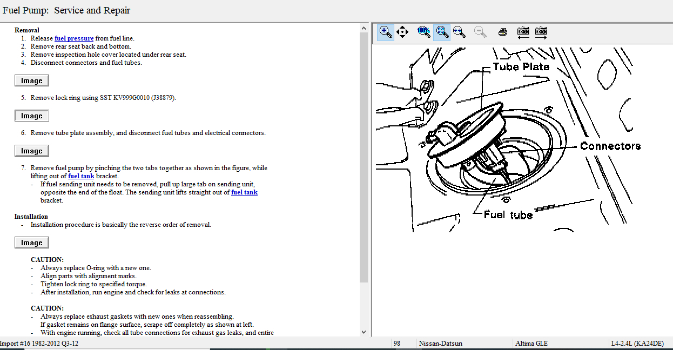Select the zoom in magnifier tool
Image resolution: width=673 pixels, height=350 pixels.
386,32
